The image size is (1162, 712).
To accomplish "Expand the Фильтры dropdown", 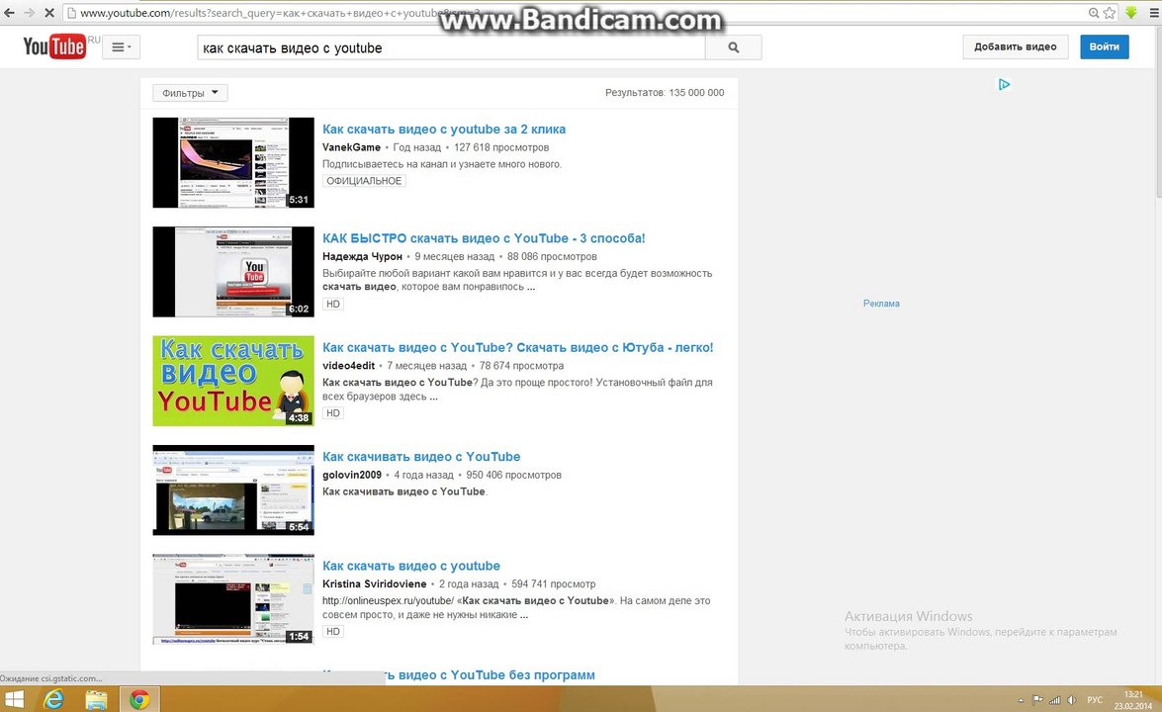I will coord(191,93).
